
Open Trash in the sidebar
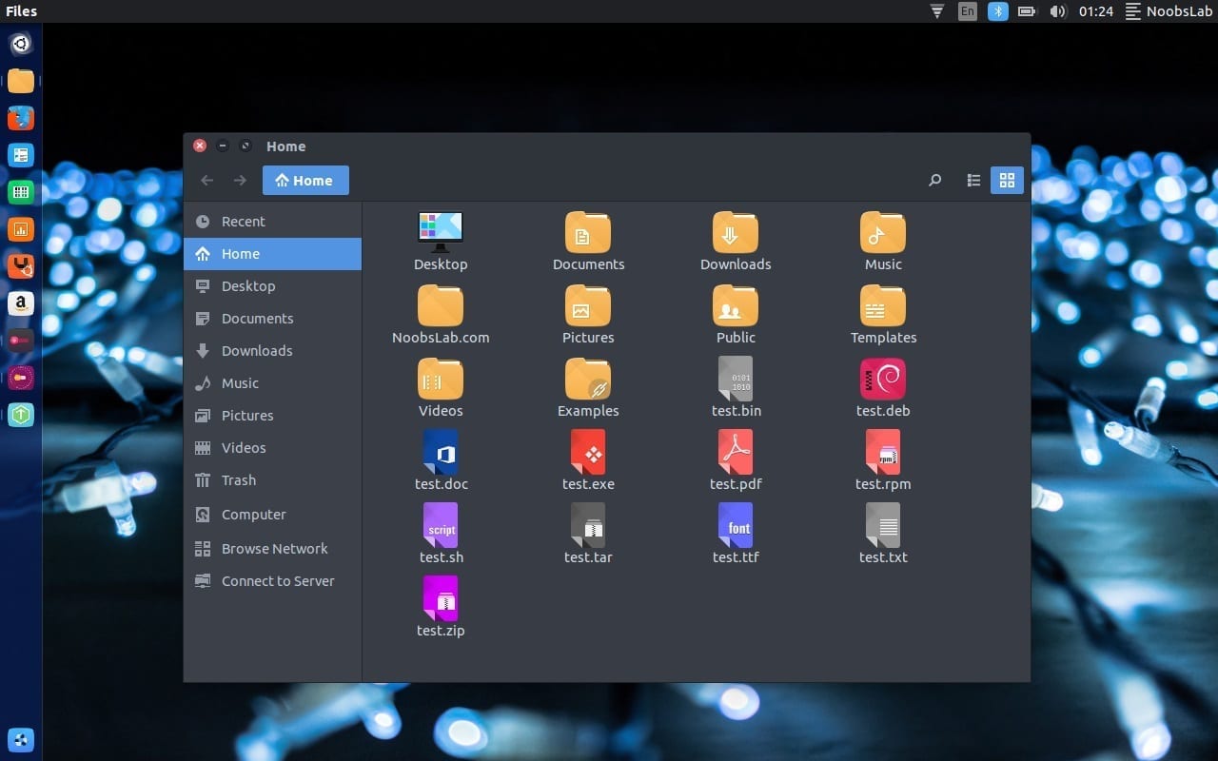click(x=272, y=480)
